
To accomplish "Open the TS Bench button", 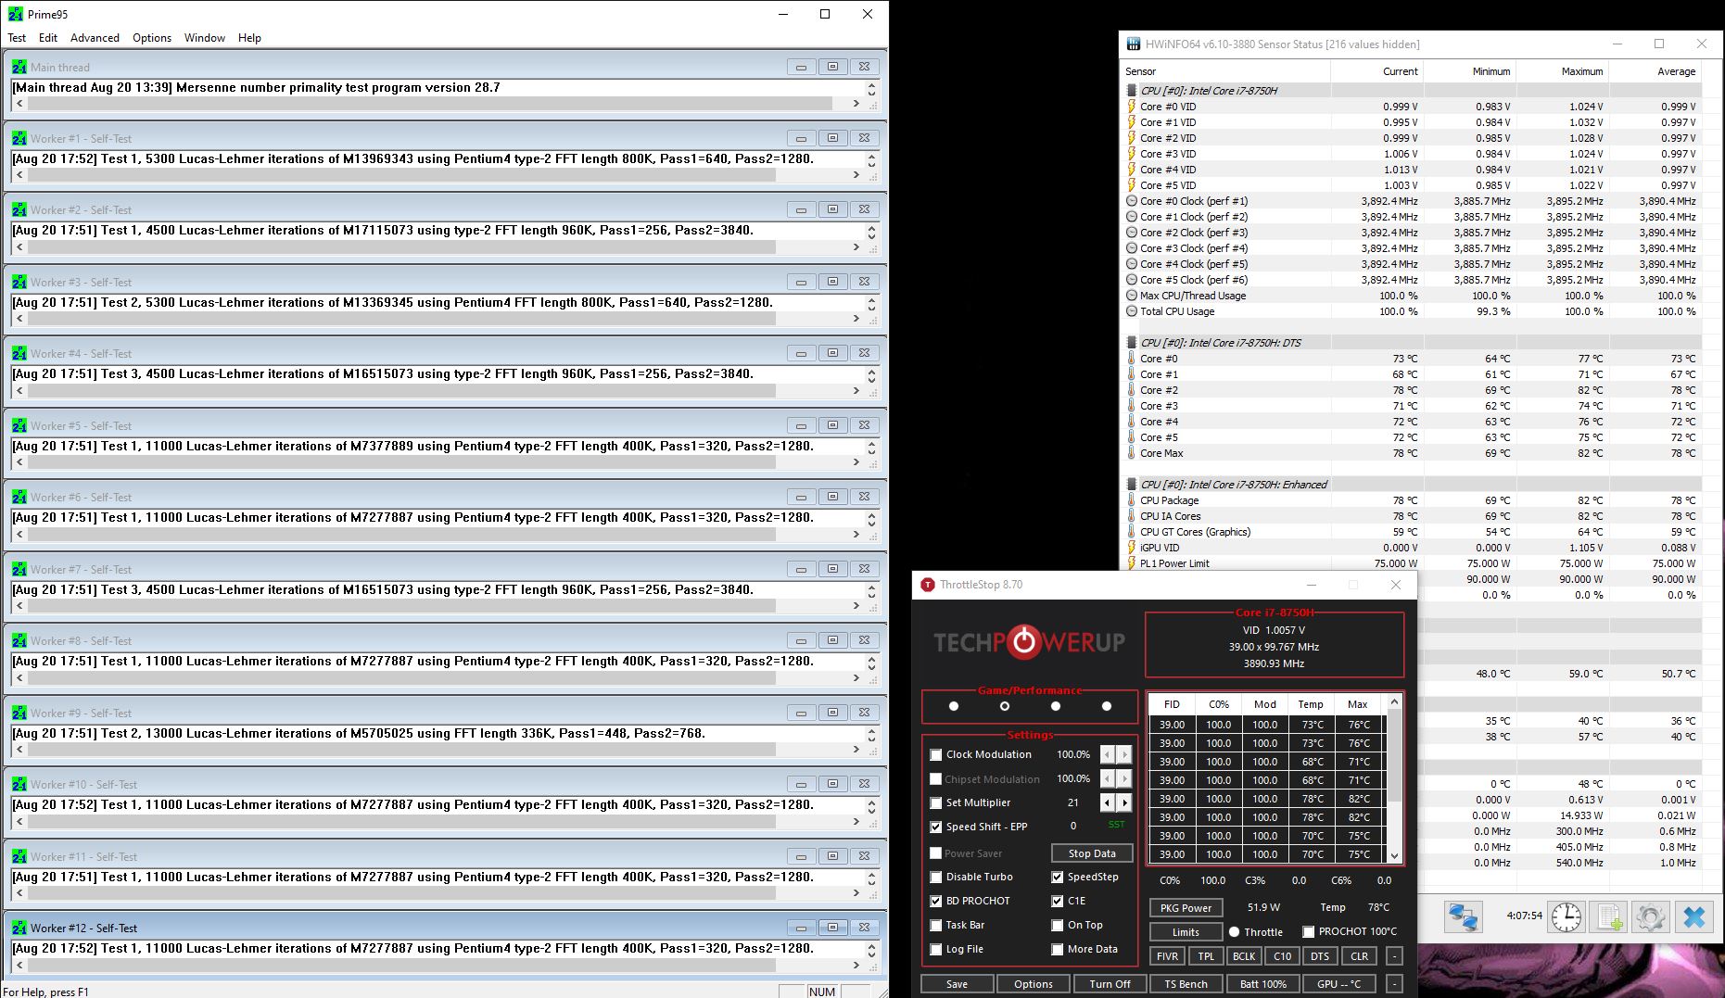I will (x=1186, y=984).
